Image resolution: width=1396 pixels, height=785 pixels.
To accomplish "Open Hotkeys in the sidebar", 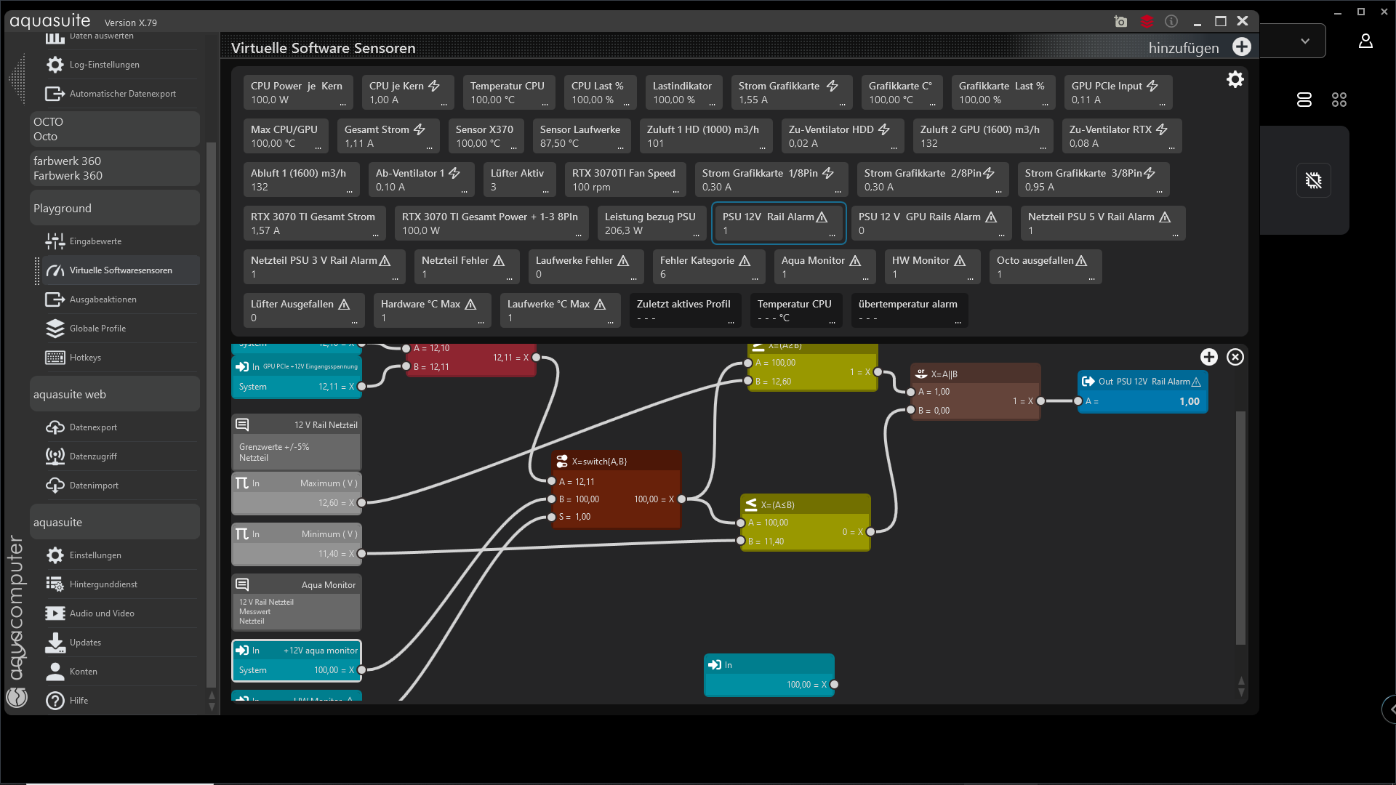I will tap(85, 358).
